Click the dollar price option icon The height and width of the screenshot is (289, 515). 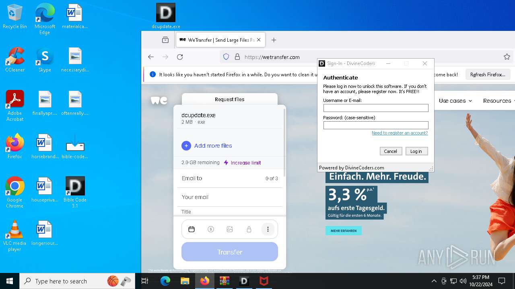[x=211, y=229]
